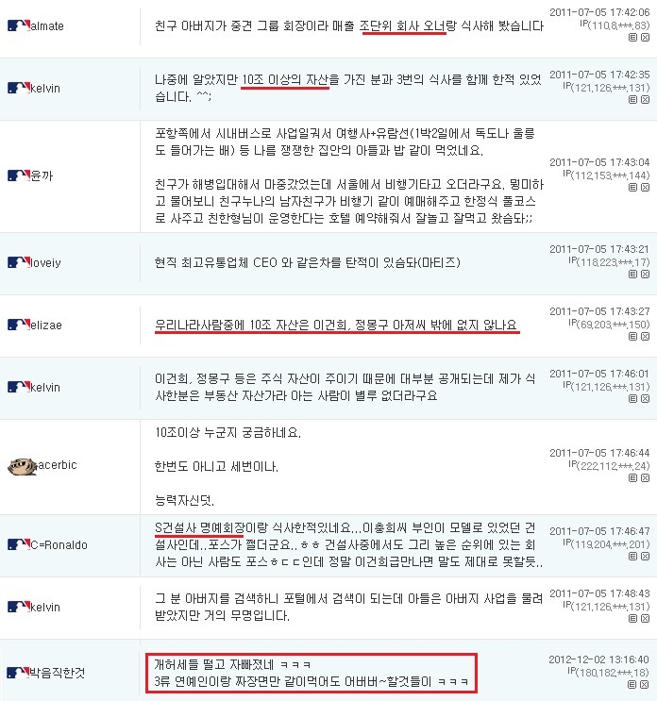Screen dimensions: 657x701
Task: Click the 17:46:47 timestamp on C=Ronaldo's comment
Action: (599, 531)
